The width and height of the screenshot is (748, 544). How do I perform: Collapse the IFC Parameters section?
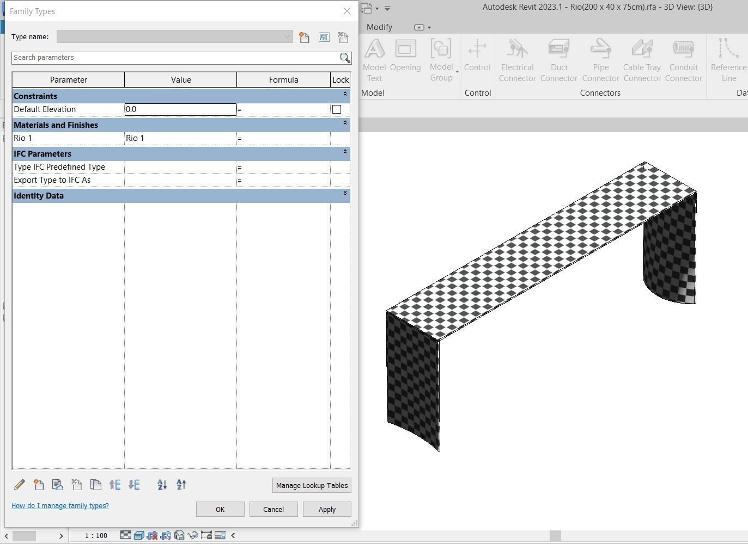[x=345, y=152]
